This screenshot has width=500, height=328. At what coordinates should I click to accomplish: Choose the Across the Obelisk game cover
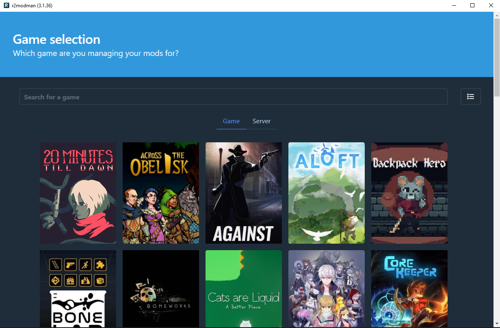[x=161, y=193]
